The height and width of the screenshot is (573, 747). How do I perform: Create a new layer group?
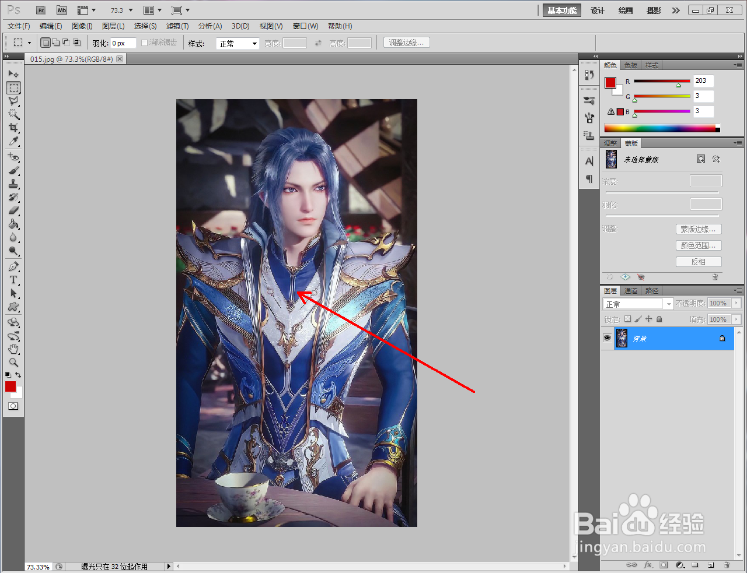click(x=695, y=565)
